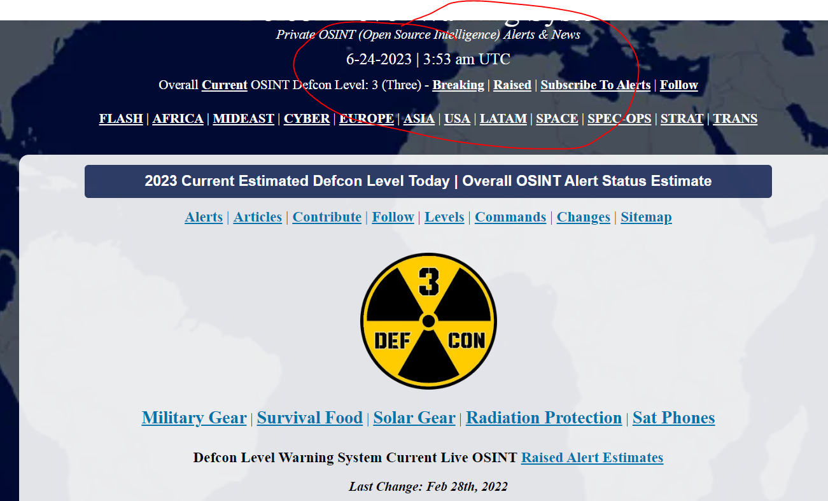This screenshot has height=501, width=828.
Task: Open the LATAM category
Action: (x=503, y=118)
